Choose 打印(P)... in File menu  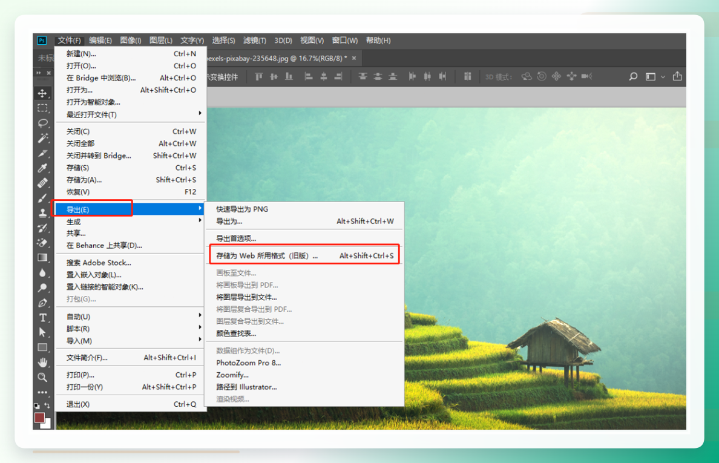tap(130, 375)
